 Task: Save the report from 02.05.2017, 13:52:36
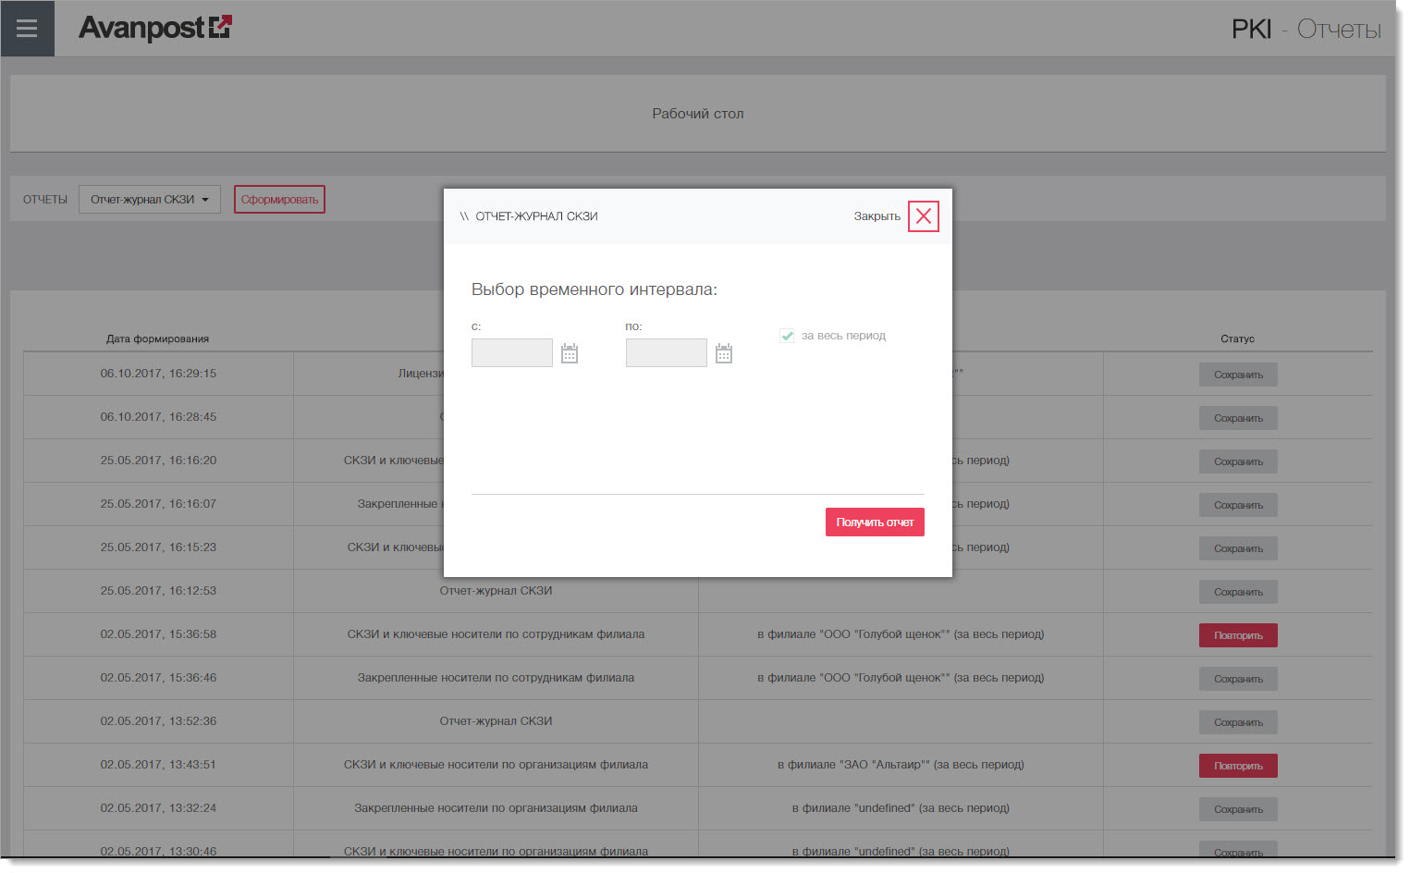click(1238, 722)
